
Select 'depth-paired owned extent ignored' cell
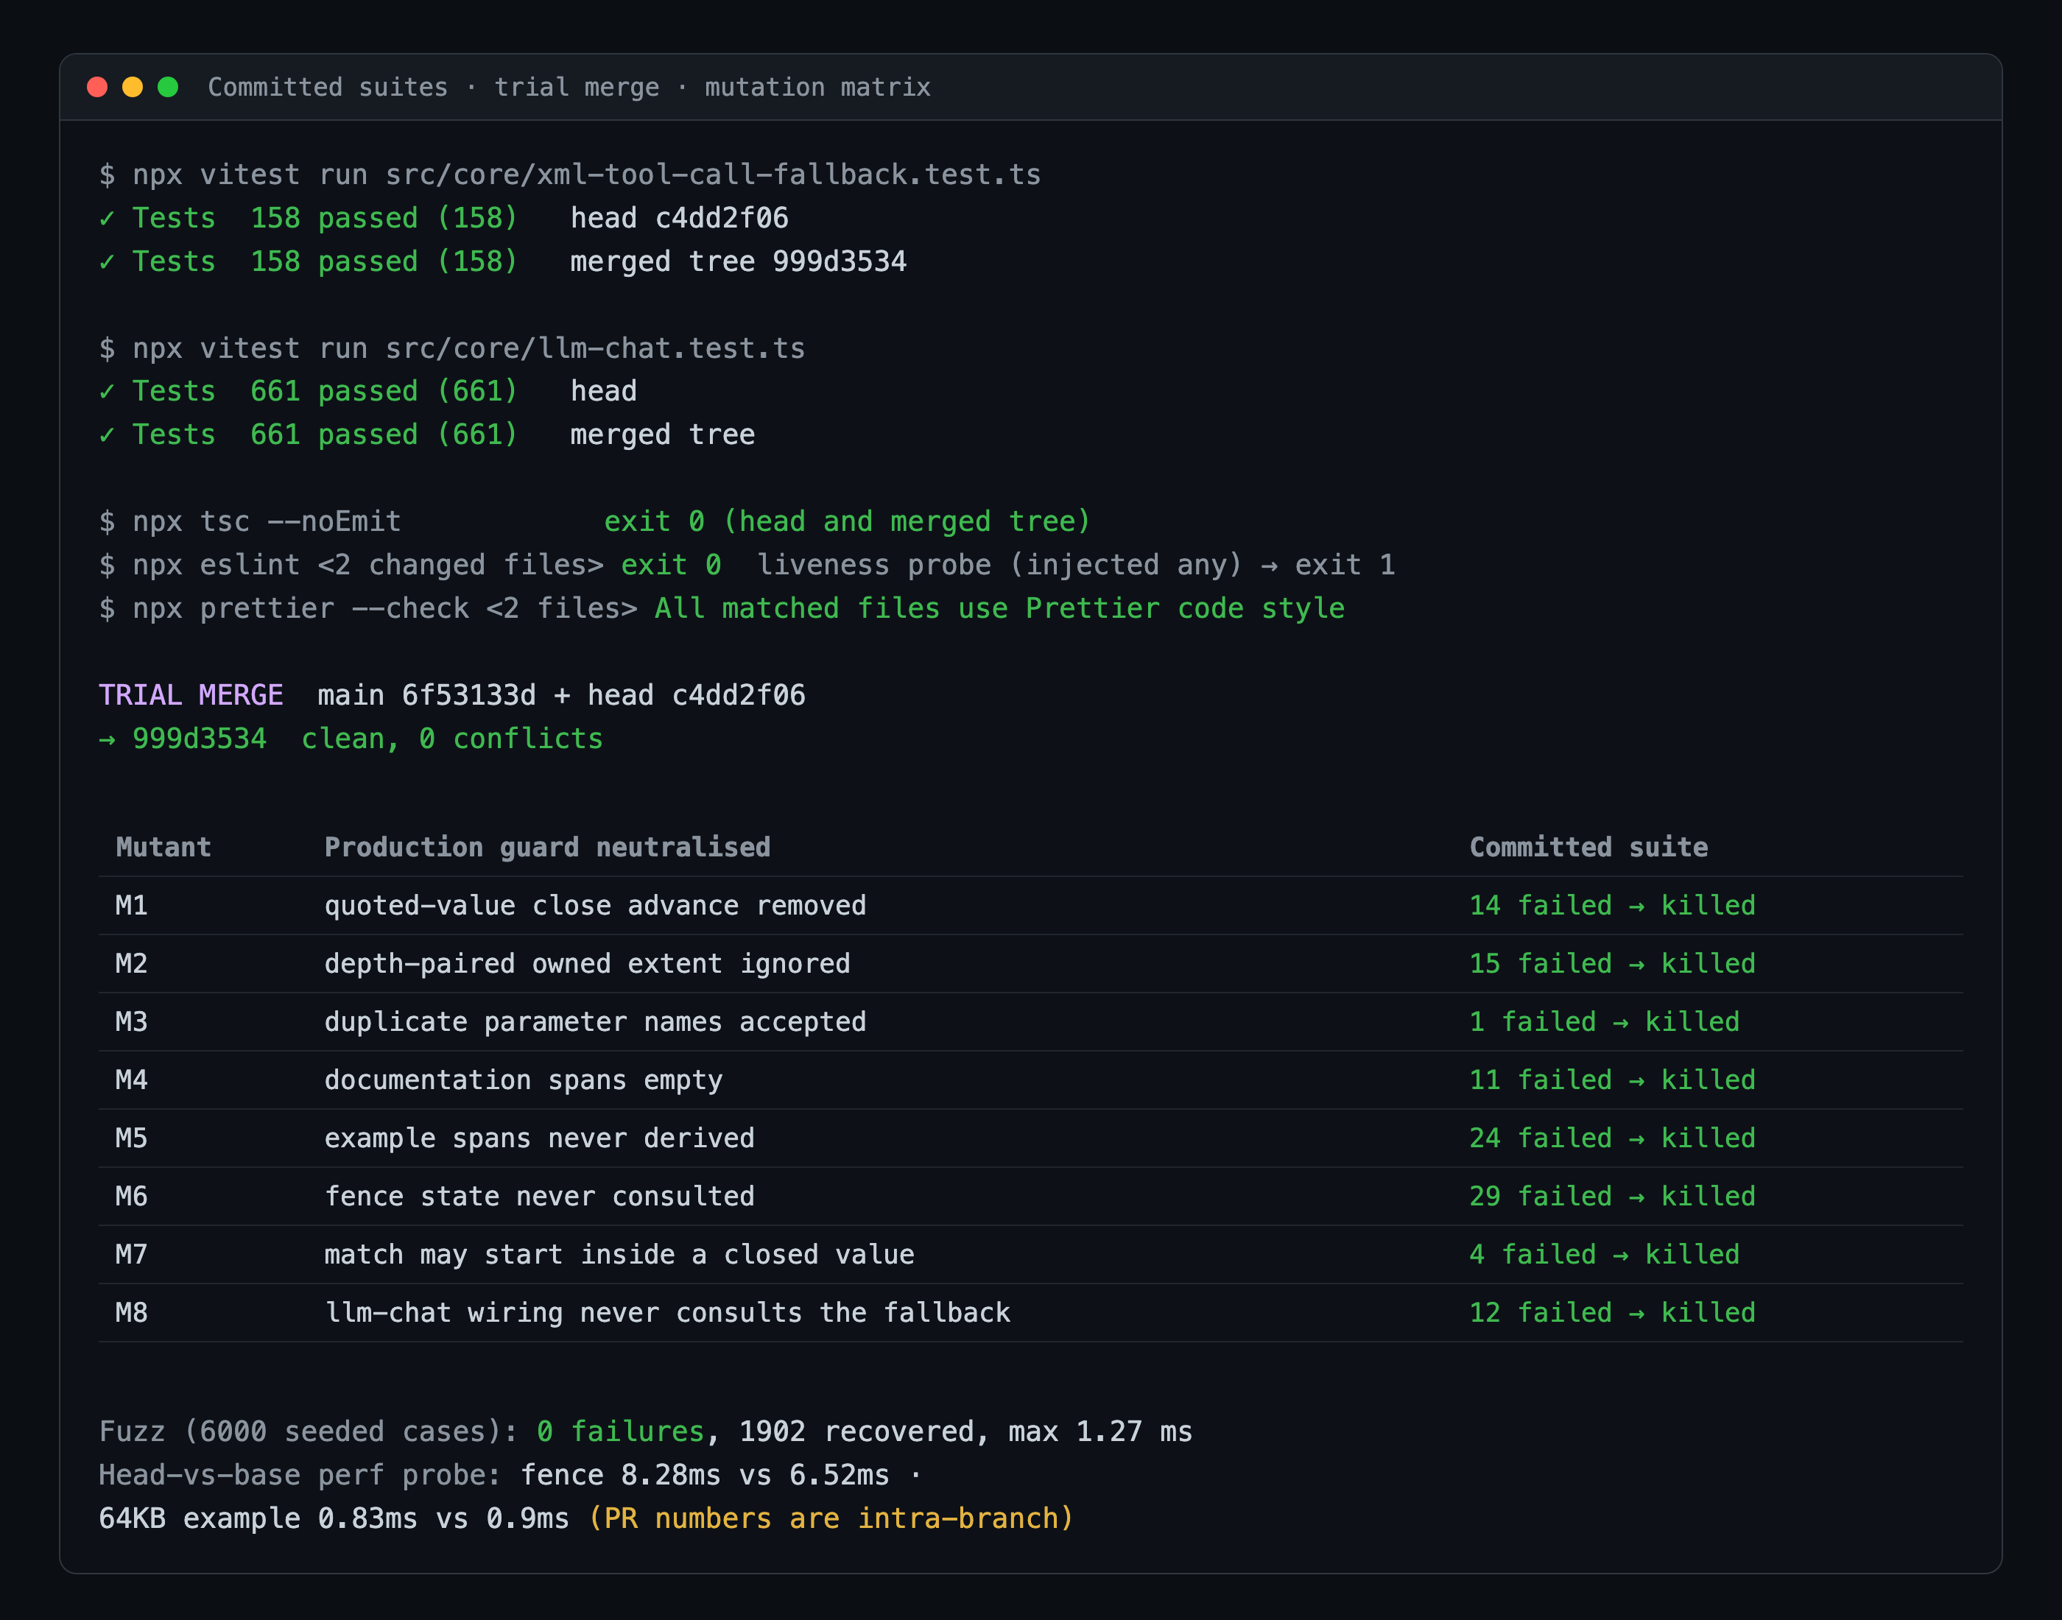pos(587,964)
